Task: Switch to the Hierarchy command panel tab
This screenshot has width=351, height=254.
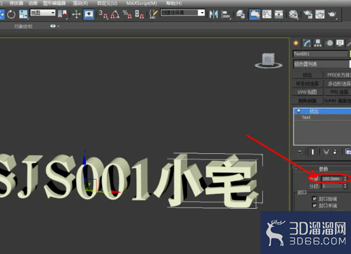Action: click(318, 43)
